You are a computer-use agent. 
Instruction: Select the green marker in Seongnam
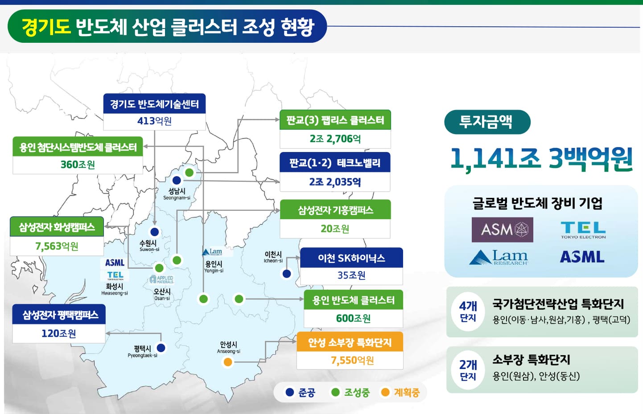(190, 172)
